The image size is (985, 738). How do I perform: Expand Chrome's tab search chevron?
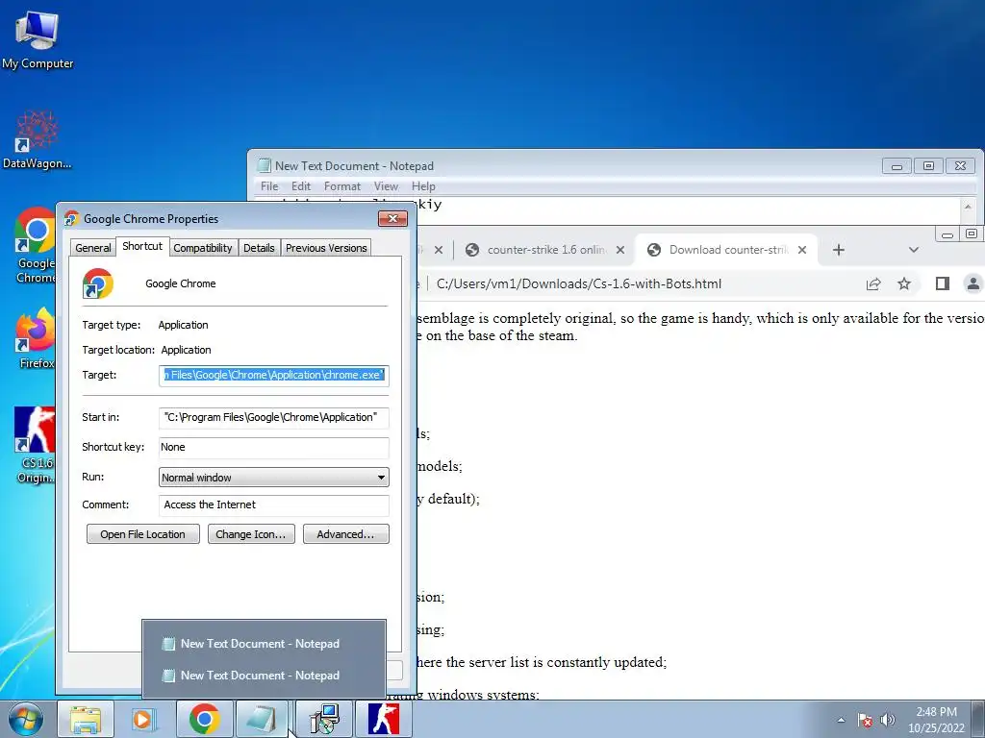tap(914, 250)
